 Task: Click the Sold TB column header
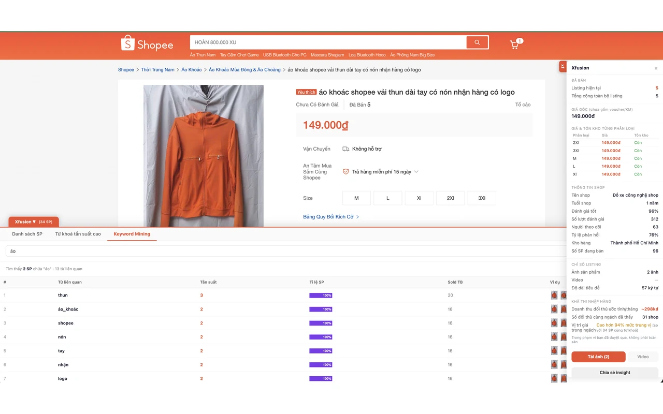pos(455,282)
